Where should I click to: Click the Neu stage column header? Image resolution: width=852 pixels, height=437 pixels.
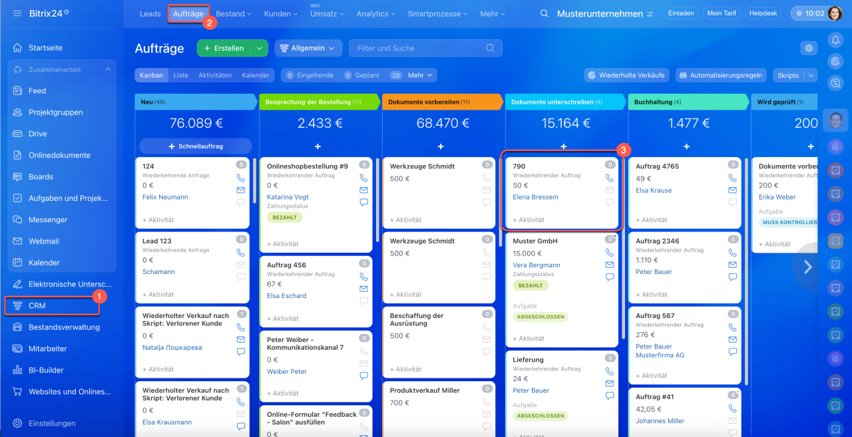tap(196, 102)
